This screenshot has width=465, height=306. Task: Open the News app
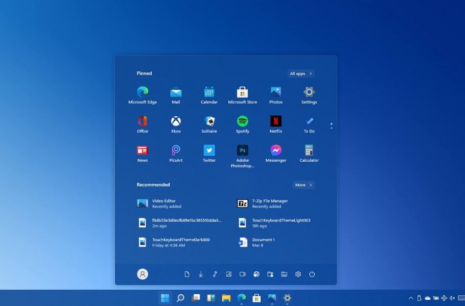click(x=143, y=154)
